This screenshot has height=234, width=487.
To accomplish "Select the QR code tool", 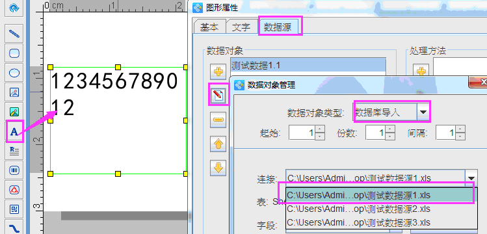I will (x=14, y=209).
